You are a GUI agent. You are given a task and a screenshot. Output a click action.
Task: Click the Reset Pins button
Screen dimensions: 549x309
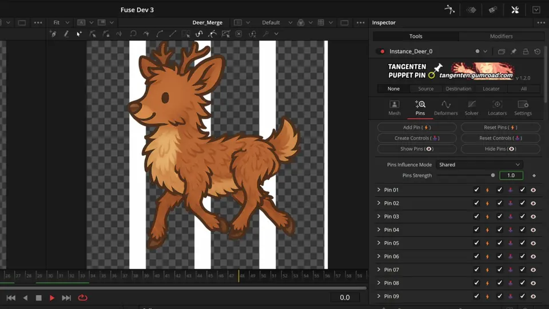click(x=500, y=128)
